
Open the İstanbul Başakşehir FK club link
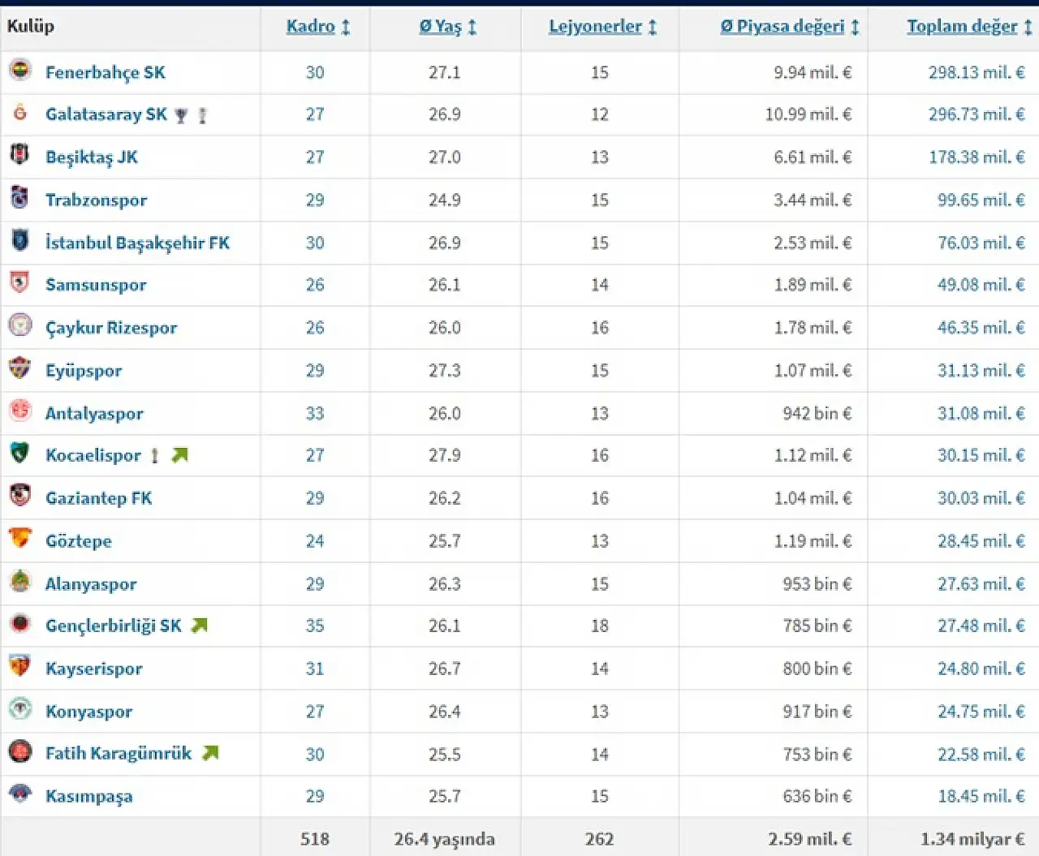[x=137, y=243]
